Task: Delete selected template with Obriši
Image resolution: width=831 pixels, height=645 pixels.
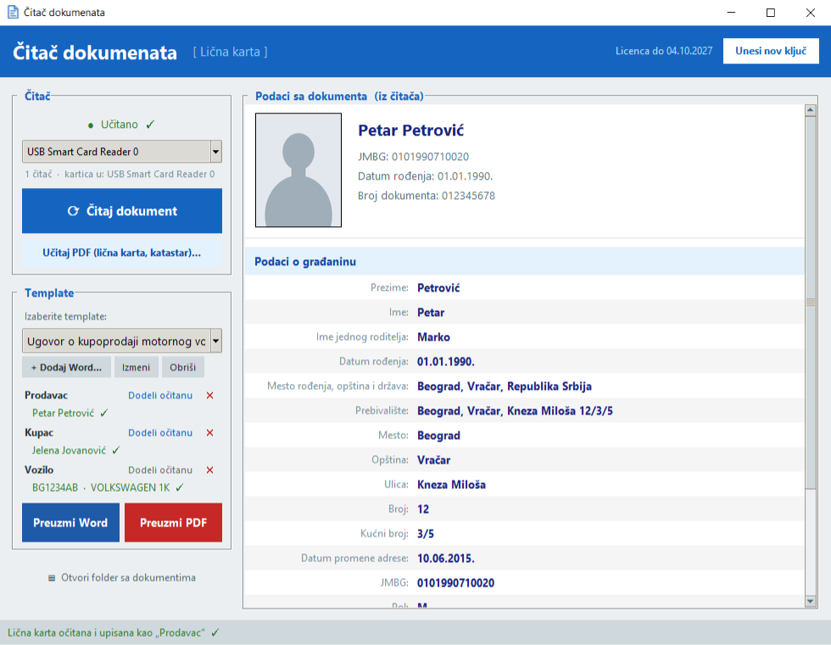Action: click(183, 368)
